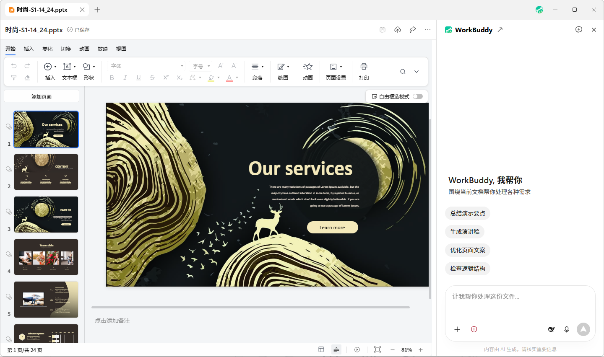Expand the ribbon collapse chevron
Viewport: 604px width, 357px height.
click(417, 72)
